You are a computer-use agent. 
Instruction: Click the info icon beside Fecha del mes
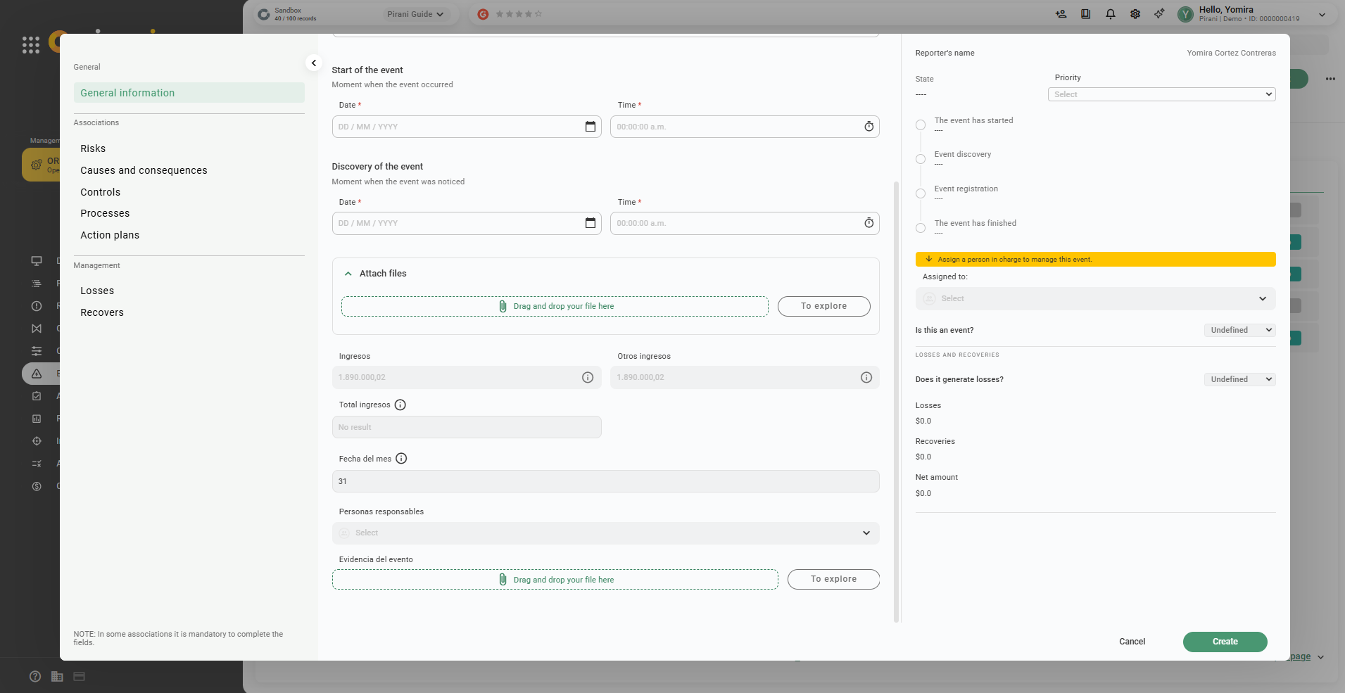[x=401, y=459]
